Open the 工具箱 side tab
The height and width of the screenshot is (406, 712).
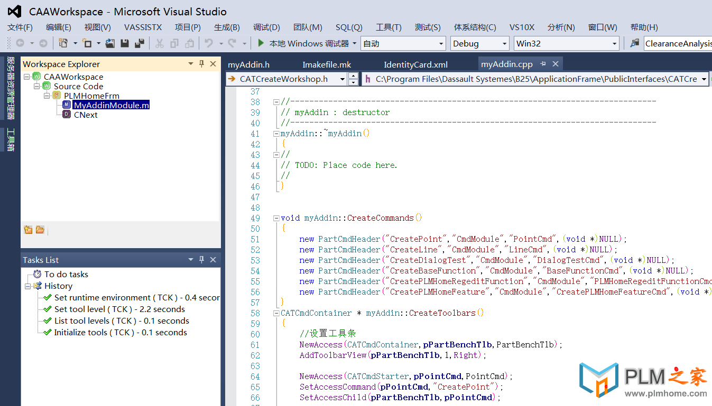pos(11,140)
